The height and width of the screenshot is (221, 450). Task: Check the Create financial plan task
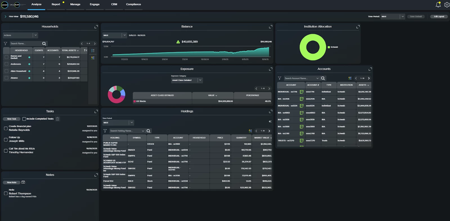tap(6, 128)
